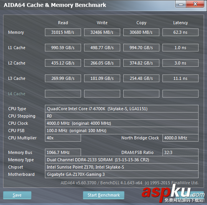Close the AIDA64 benchmark window
207x205 pixels.
click(x=195, y=4)
